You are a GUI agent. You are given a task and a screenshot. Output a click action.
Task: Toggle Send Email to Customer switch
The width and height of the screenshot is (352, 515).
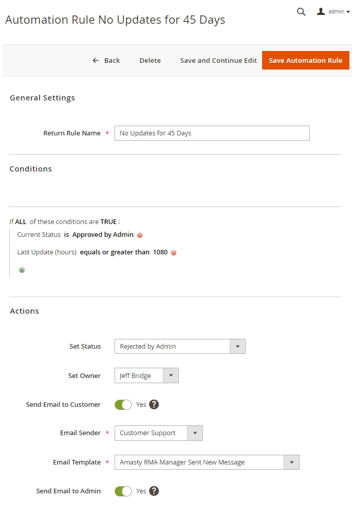(123, 405)
